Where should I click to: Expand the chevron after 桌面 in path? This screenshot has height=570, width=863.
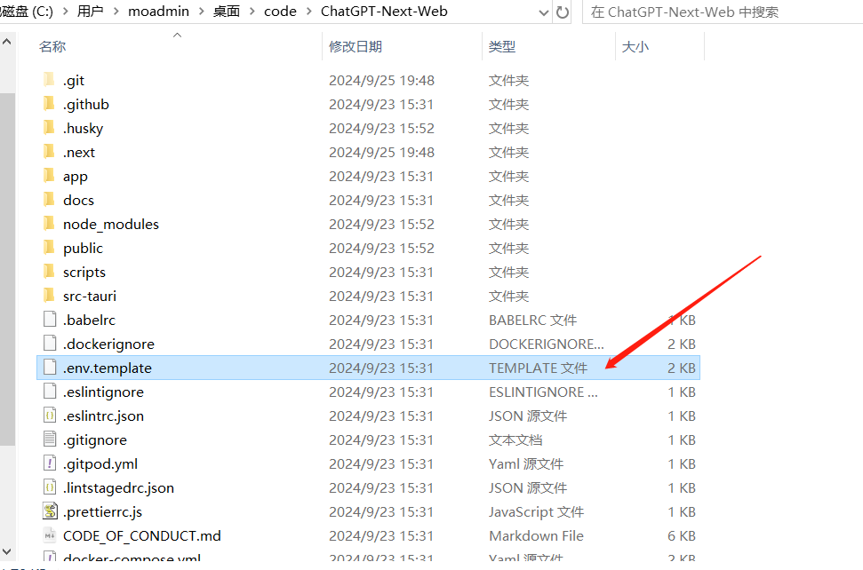252,12
